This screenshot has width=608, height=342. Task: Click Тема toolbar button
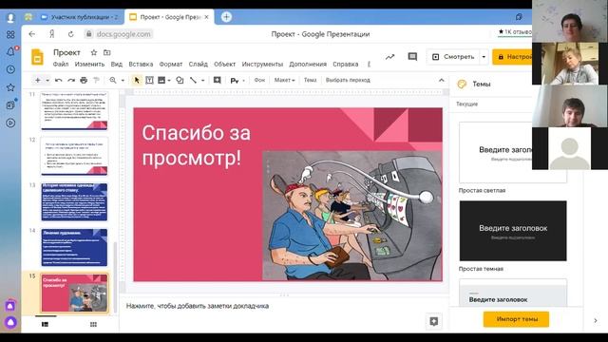coord(310,80)
